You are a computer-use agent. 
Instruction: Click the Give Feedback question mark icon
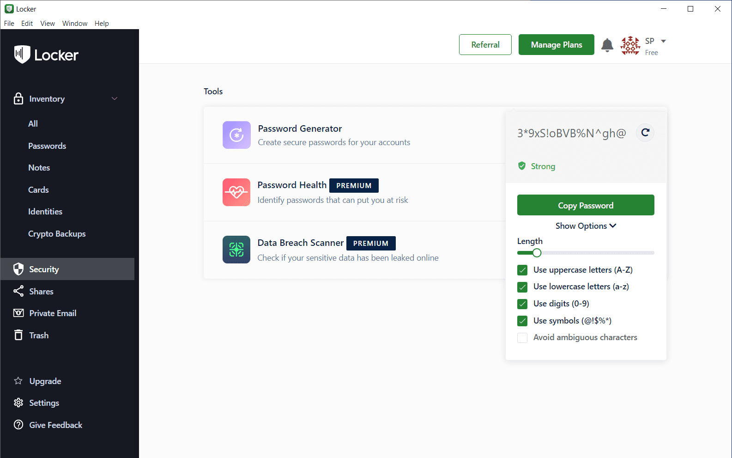[x=18, y=425]
